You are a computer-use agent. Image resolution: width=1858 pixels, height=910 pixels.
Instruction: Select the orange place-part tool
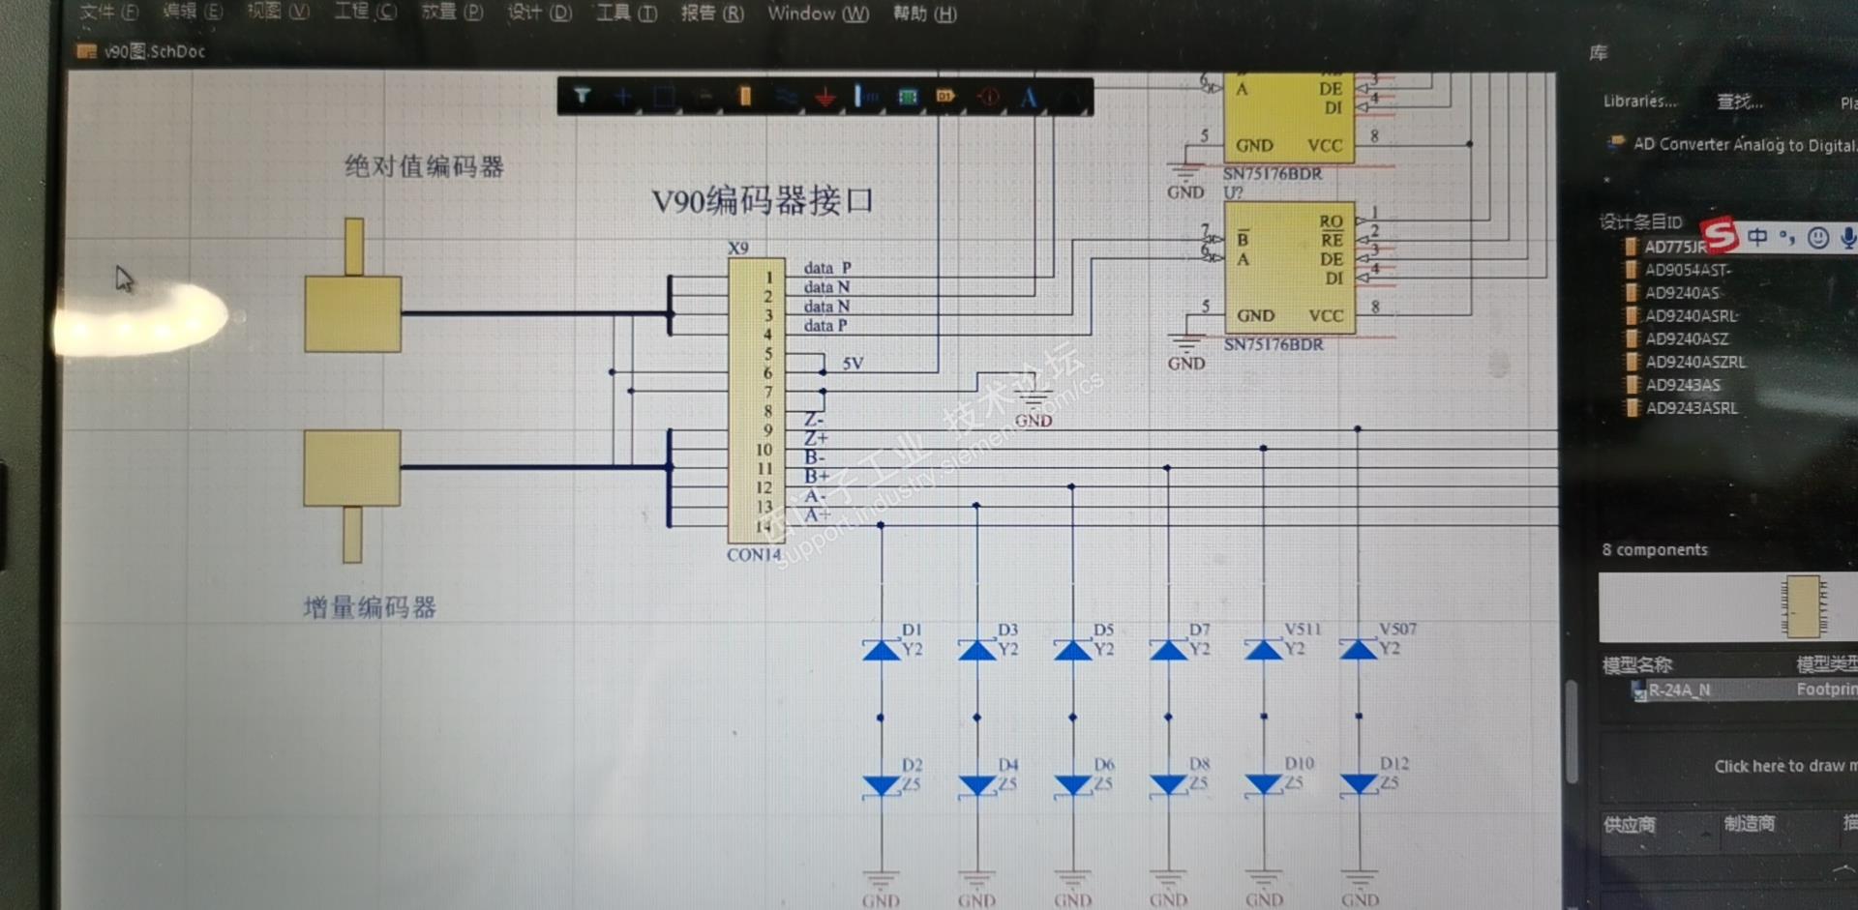[x=745, y=96]
